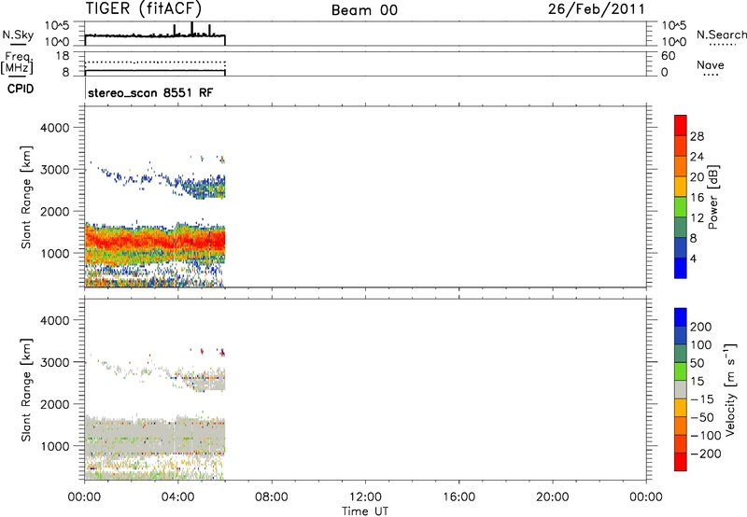The width and height of the screenshot is (747, 517).
Task: Click the '-15' velocity colorbar label
Action: tap(702, 399)
